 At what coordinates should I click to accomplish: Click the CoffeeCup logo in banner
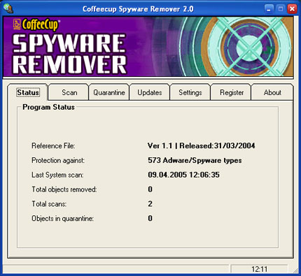(x=36, y=24)
